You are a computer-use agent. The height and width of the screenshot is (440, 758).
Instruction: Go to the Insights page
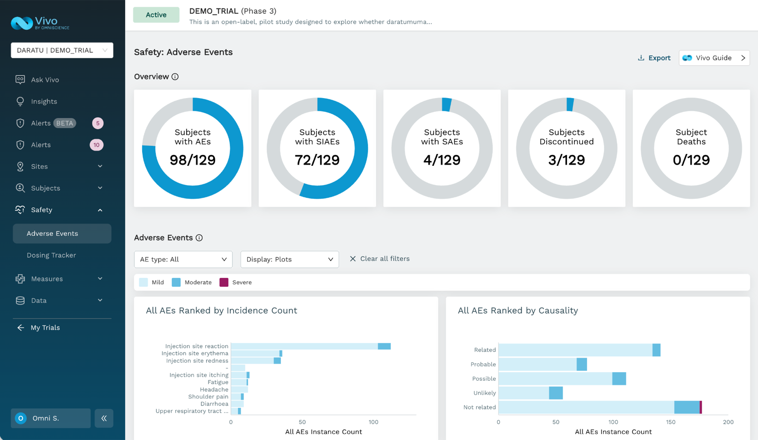tap(44, 101)
